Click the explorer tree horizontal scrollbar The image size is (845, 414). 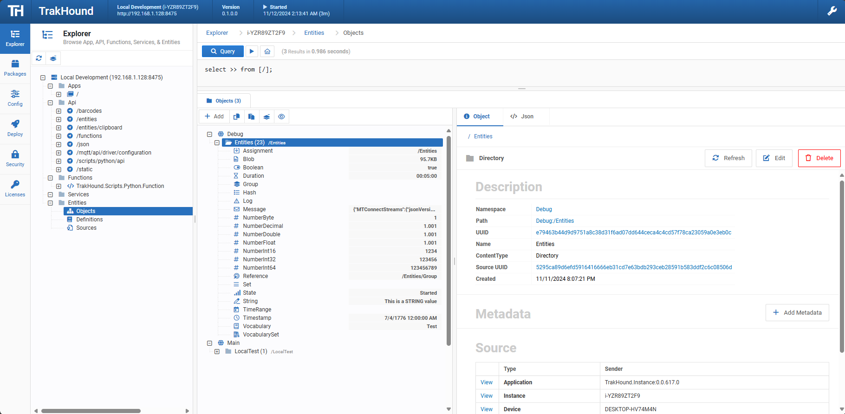point(91,411)
